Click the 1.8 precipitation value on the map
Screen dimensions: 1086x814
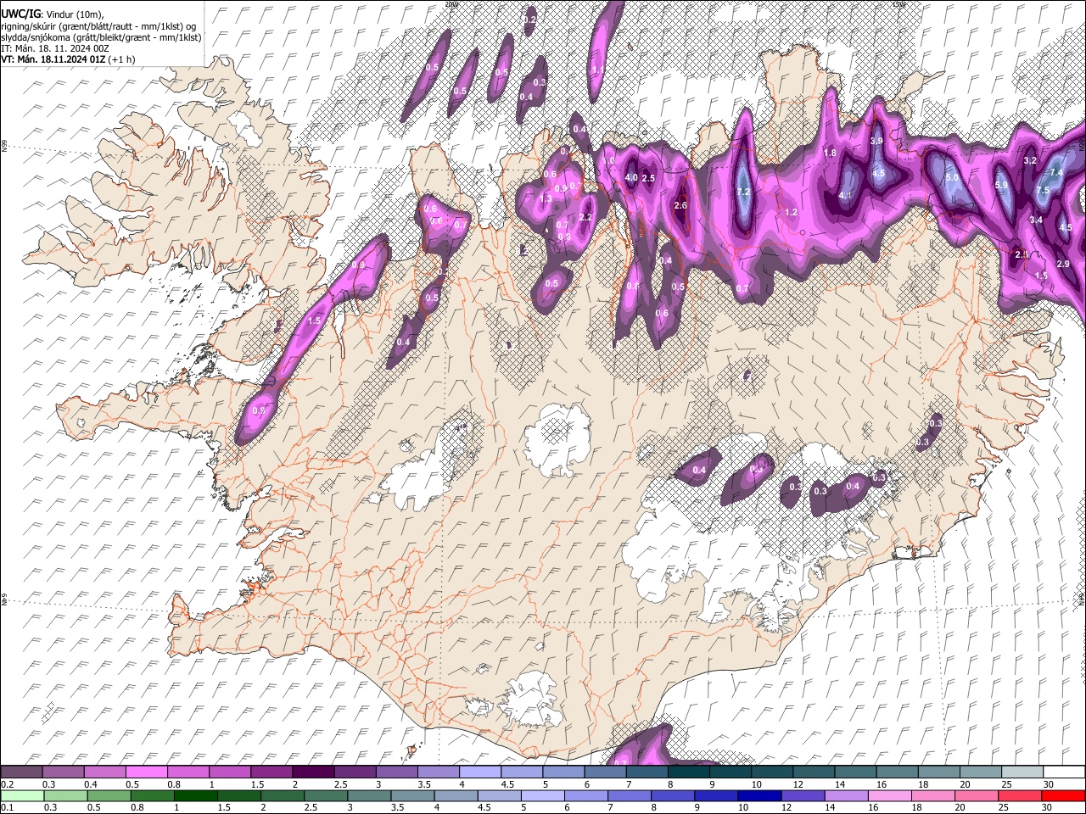831,153
